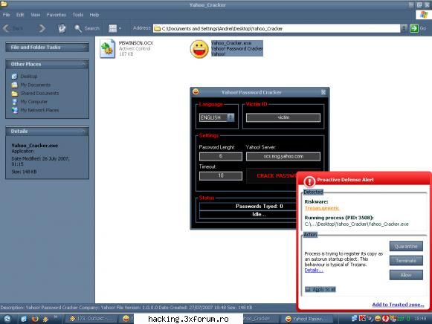Open My Documents in Other Places
Viewport: 432px width, 324px height.
tap(36, 85)
